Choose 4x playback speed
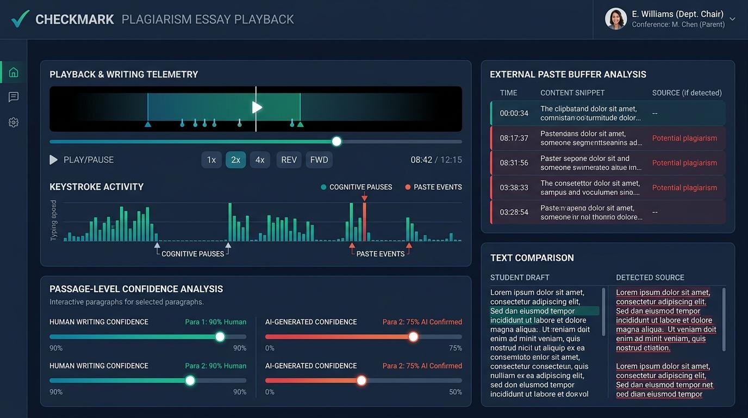 pos(260,159)
